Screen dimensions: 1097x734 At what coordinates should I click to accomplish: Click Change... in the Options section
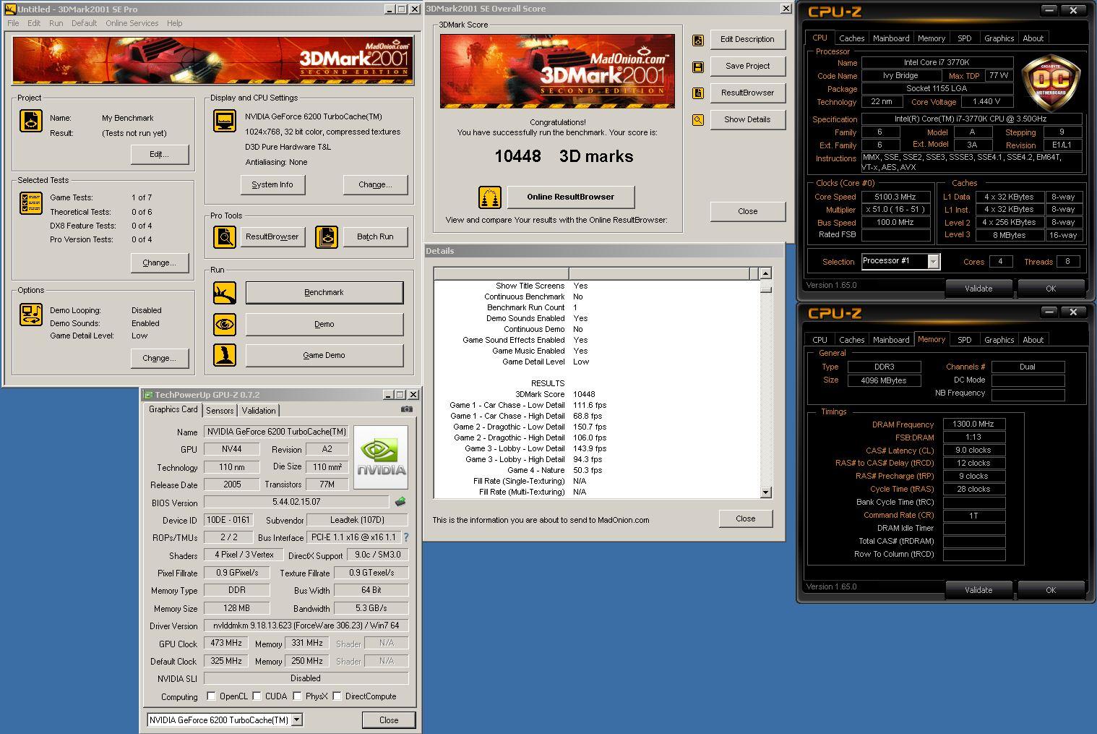160,358
